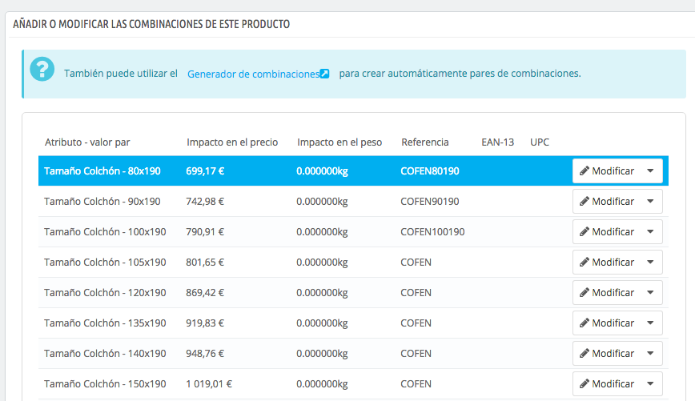Select the Tamaño Colchón - 135x190 cell
Viewport: 695px width, 401px height.
coord(105,323)
